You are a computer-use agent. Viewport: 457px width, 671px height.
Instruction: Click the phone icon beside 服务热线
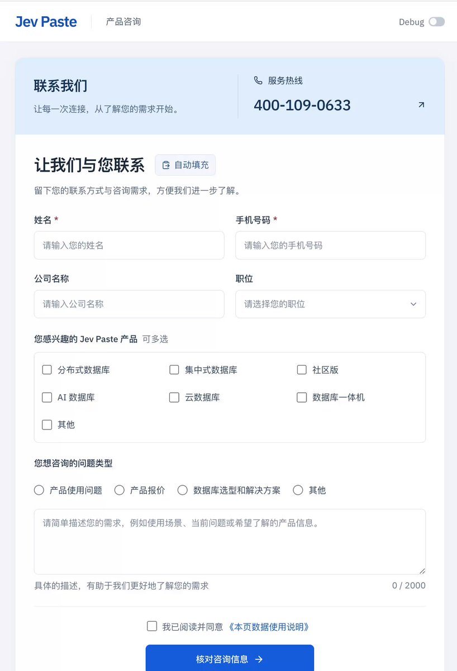point(258,81)
